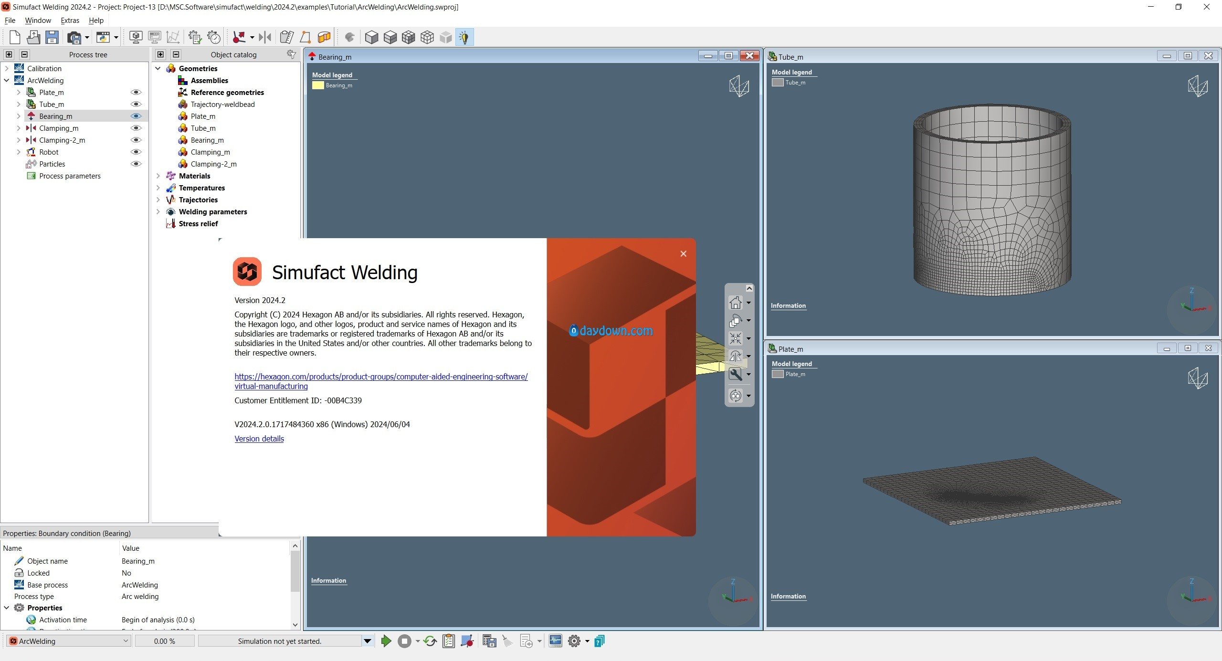This screenshot has width=1222, height=661.
Task: Open the system monitor icon in status bar
Action: tap(555, 640)
